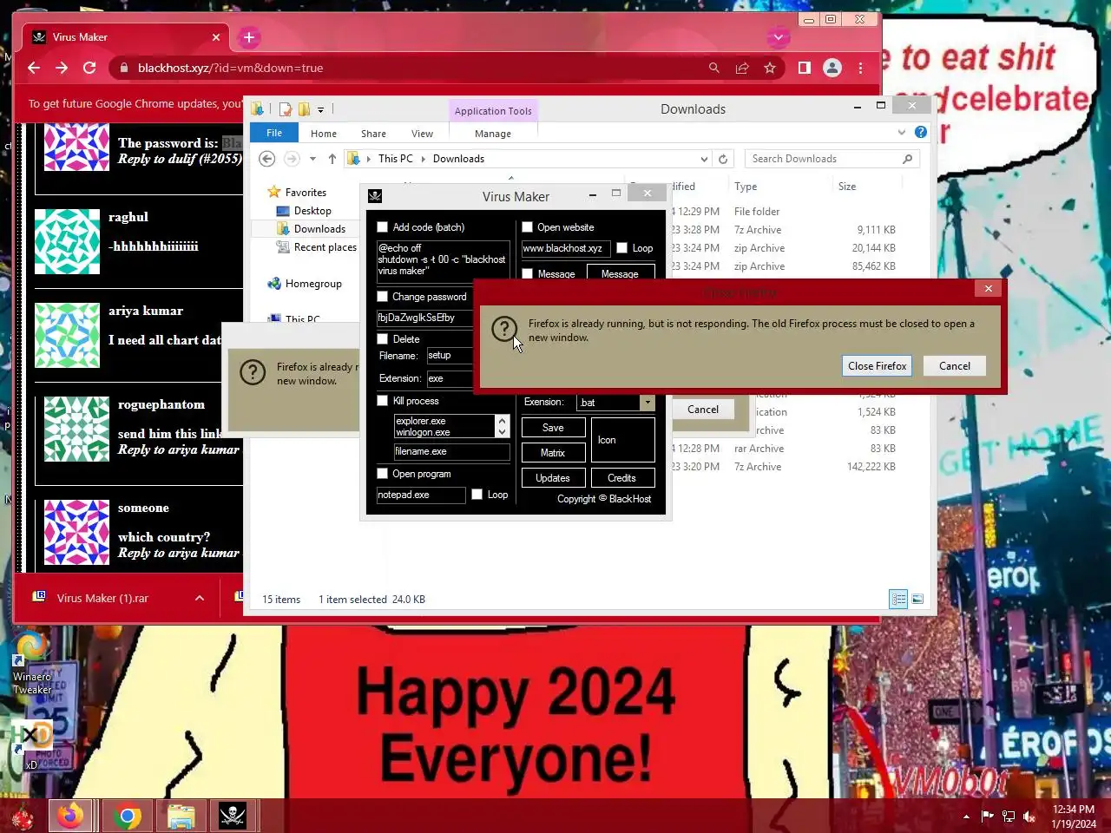Show hidden tray icons arrow
The image size is (1111, 833).
click(x=966, y=817)
